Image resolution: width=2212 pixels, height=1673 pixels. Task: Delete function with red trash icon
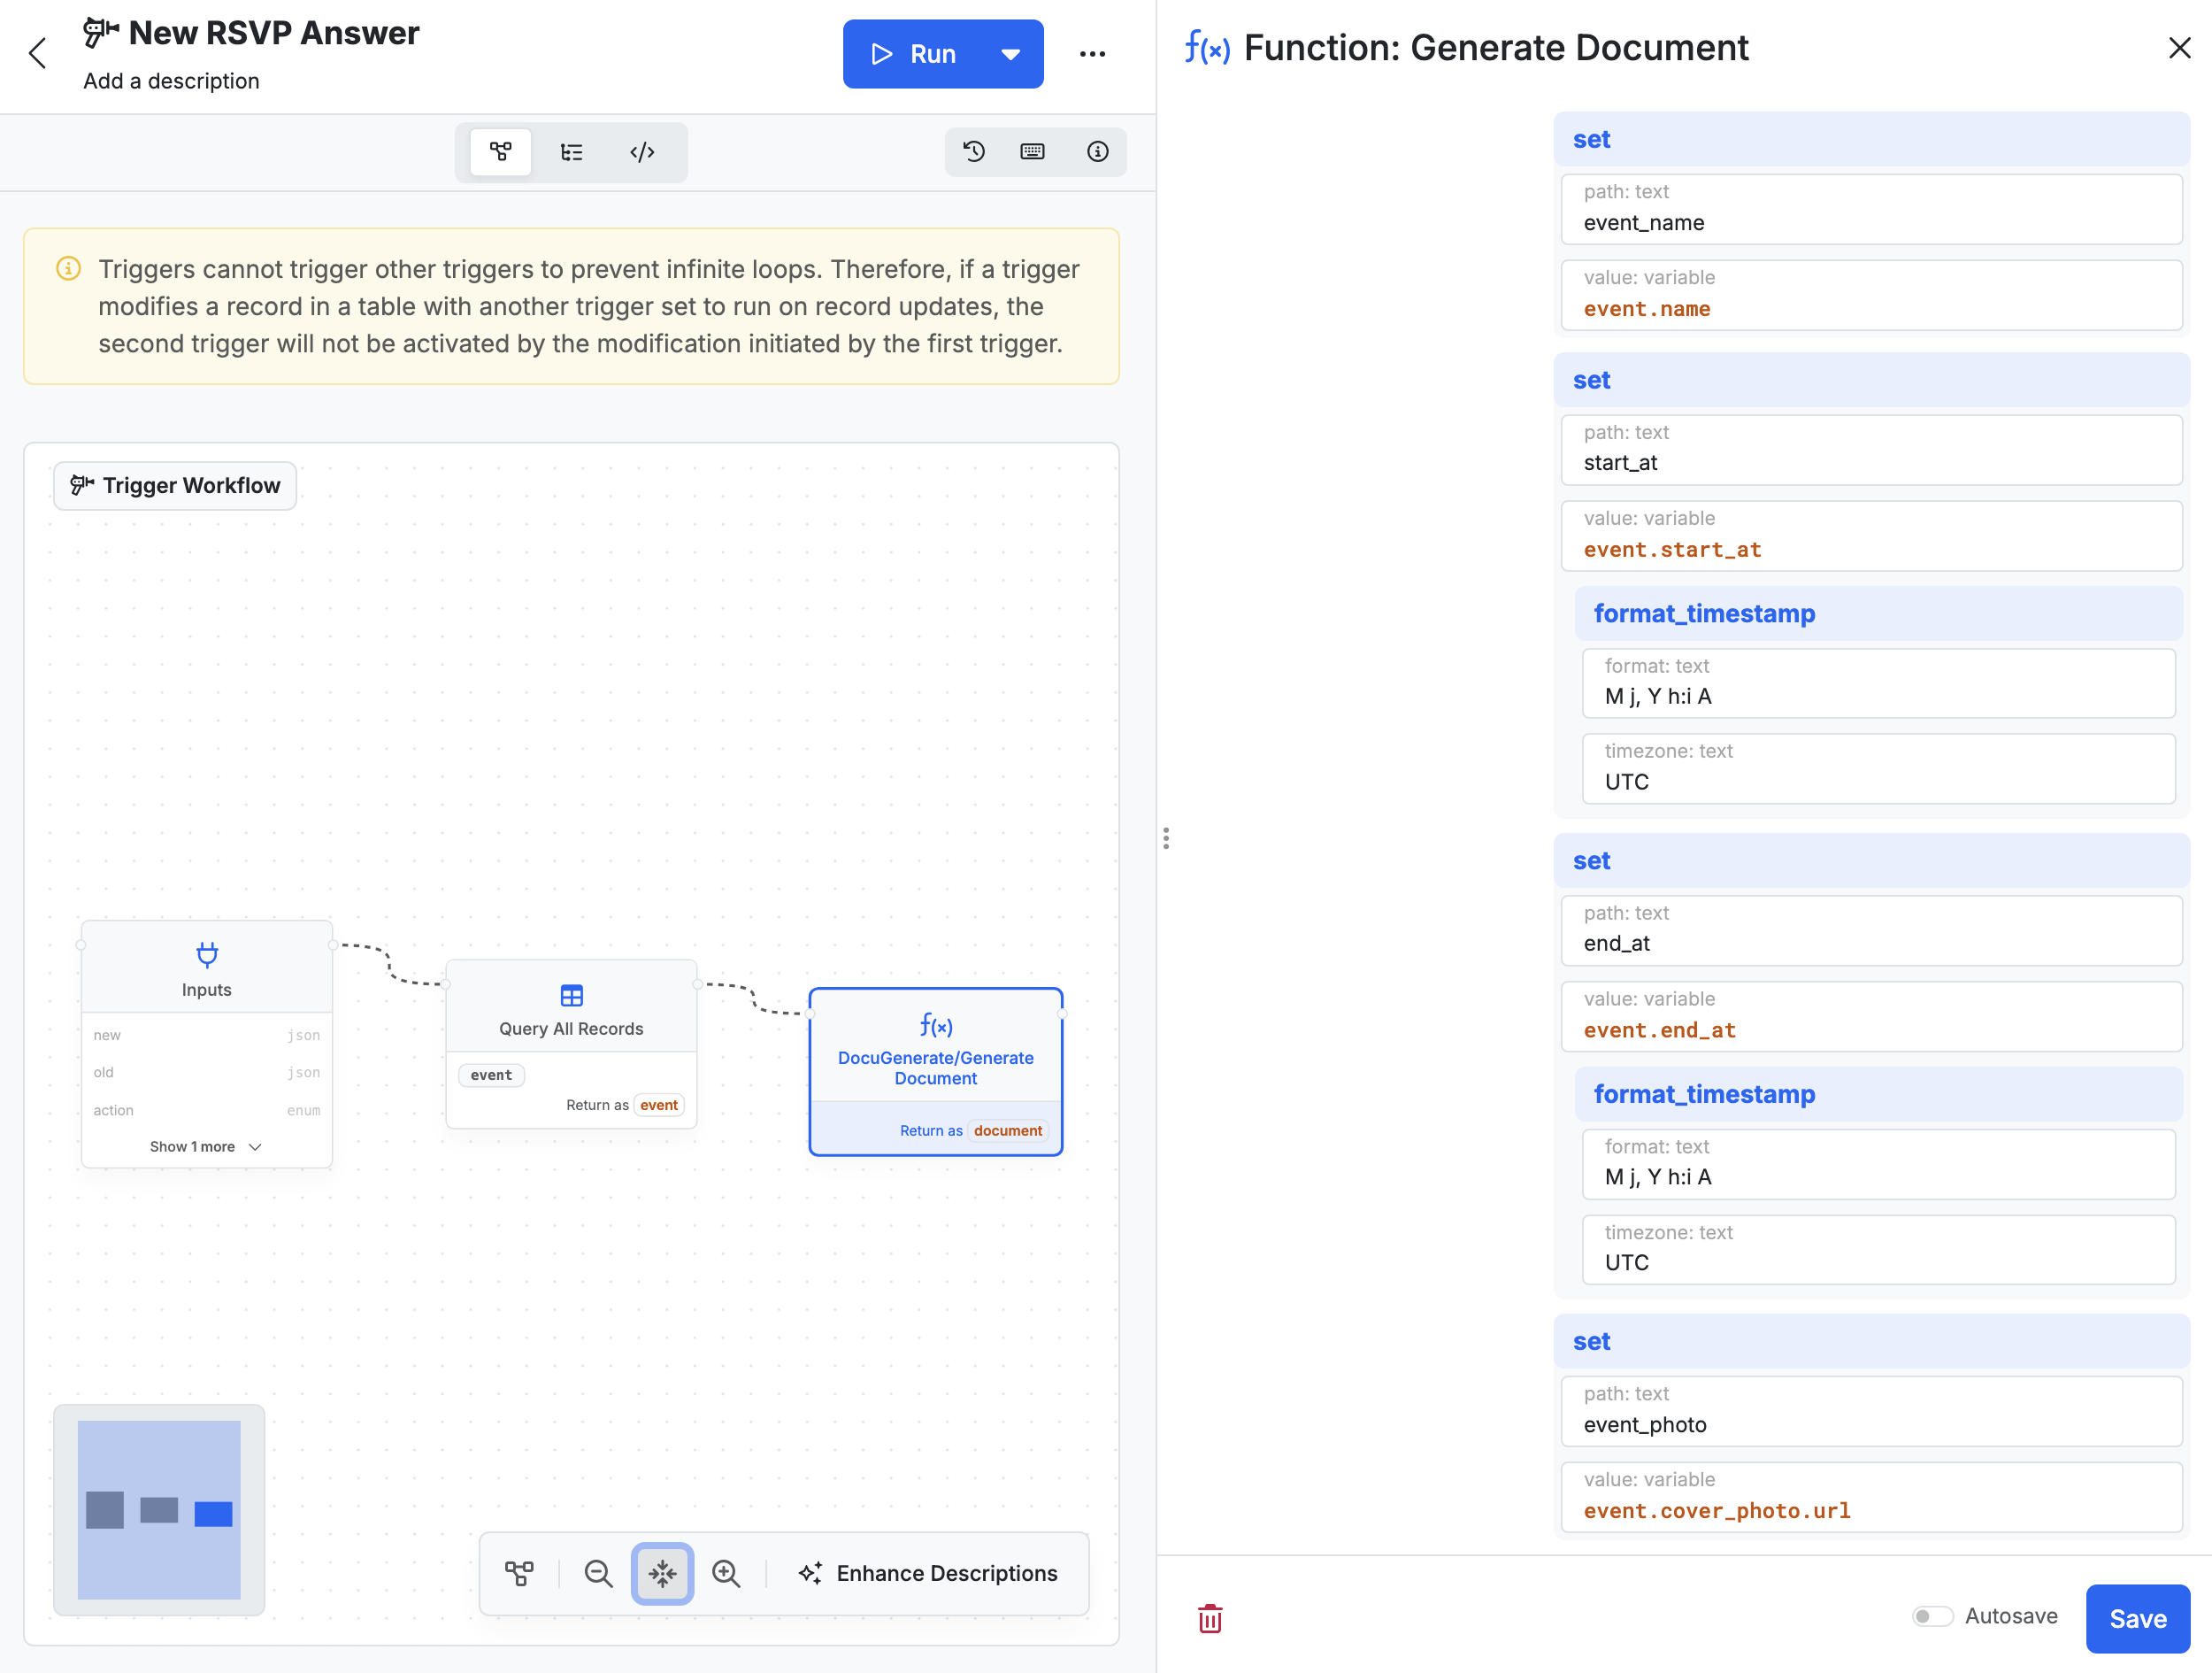coord(1210,1618)
